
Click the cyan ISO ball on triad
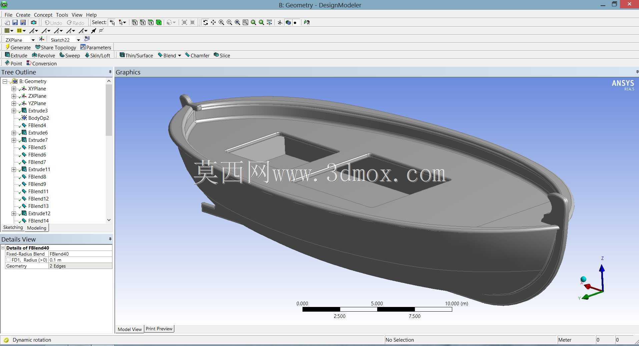tap(583, 279)
